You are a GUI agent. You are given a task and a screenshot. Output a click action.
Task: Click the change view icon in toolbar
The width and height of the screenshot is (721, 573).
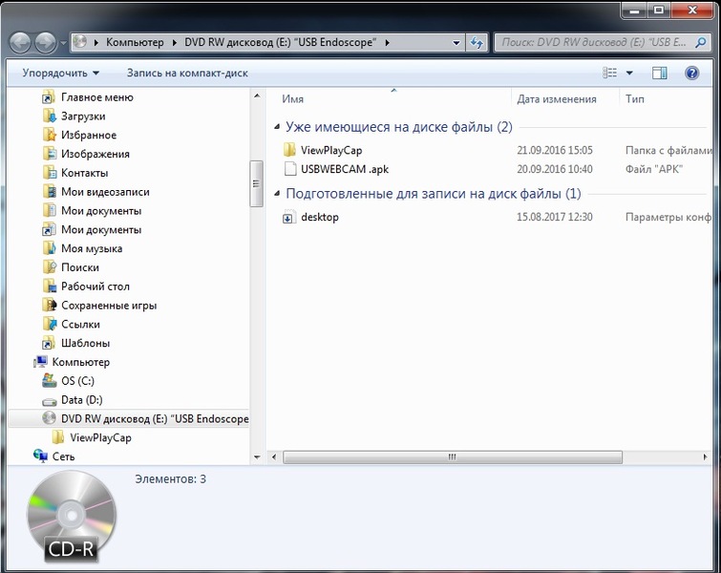click(610, 73)
